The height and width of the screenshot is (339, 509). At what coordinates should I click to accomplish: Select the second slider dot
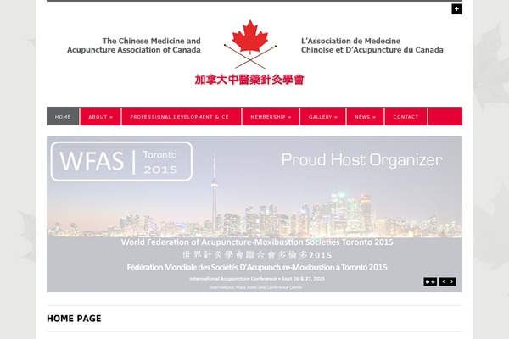433,281
